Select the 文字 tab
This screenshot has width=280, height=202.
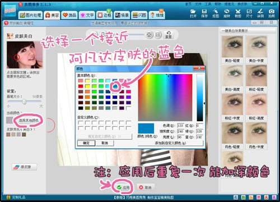pos(87,15)
